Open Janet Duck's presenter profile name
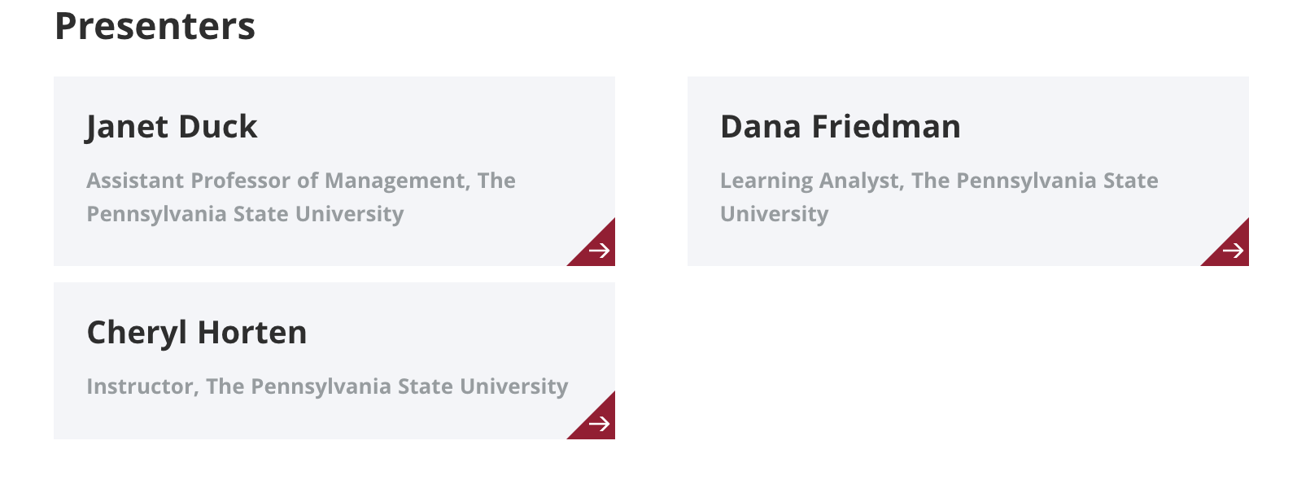1297x480 pixels. pyautogui.click(x=172, y=127)
